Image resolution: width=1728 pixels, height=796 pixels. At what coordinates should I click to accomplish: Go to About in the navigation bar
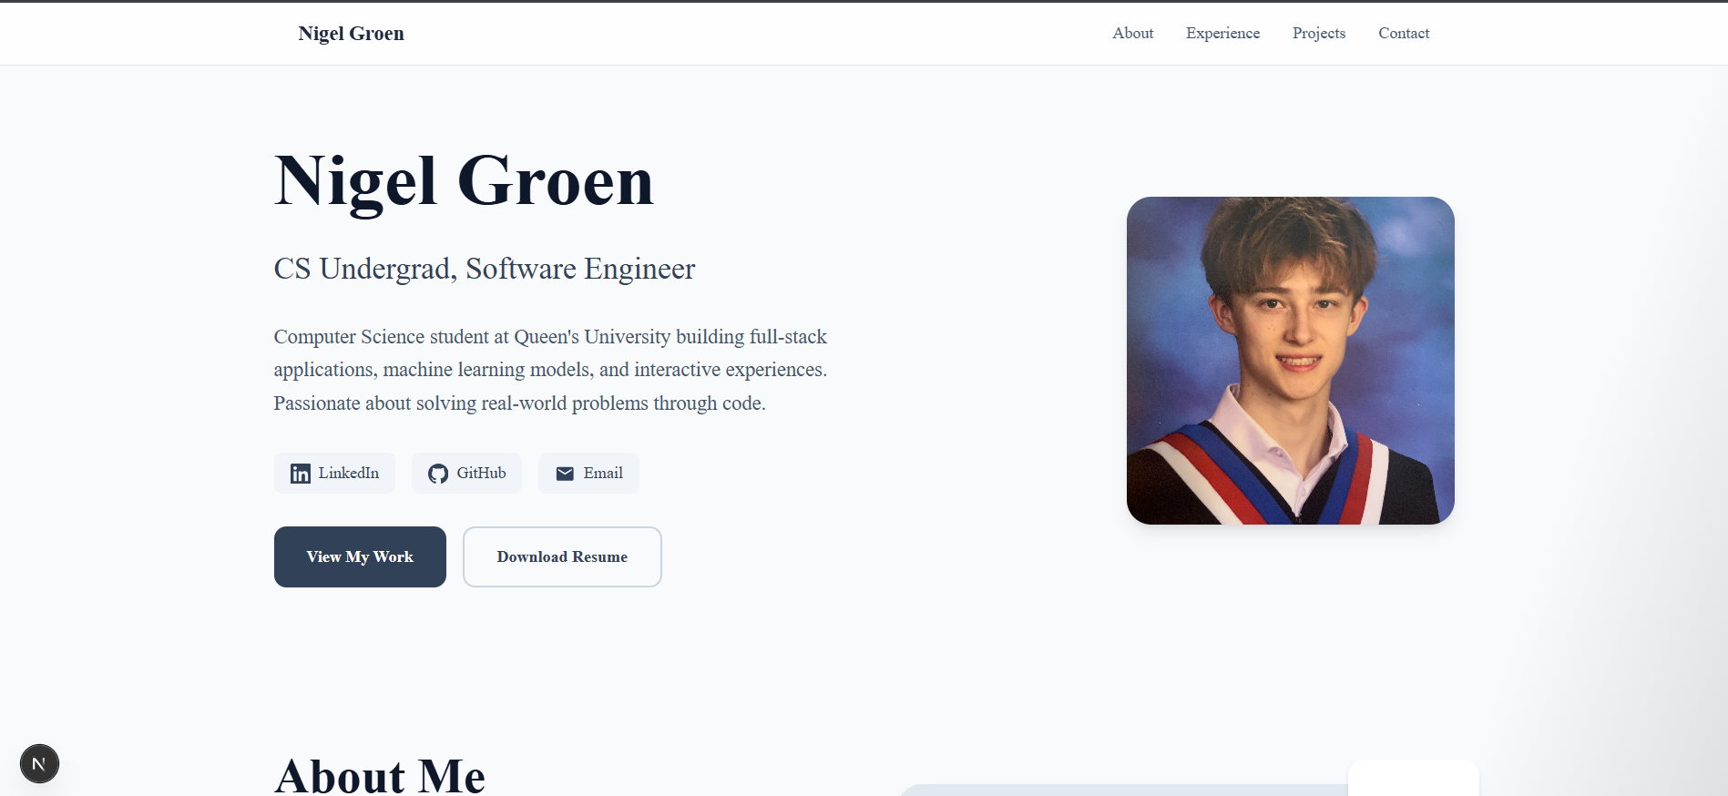pos(1132,33)
